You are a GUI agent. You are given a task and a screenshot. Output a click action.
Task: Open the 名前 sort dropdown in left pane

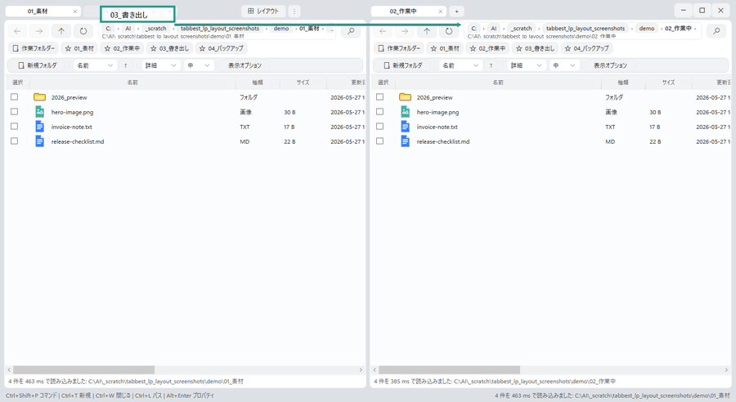click(96, 65)
